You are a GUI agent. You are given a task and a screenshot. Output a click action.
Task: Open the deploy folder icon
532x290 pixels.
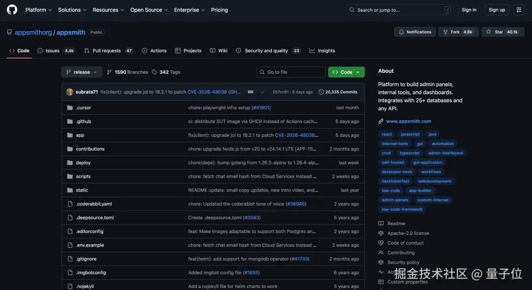pyautogui.click(x=70, y=162)
